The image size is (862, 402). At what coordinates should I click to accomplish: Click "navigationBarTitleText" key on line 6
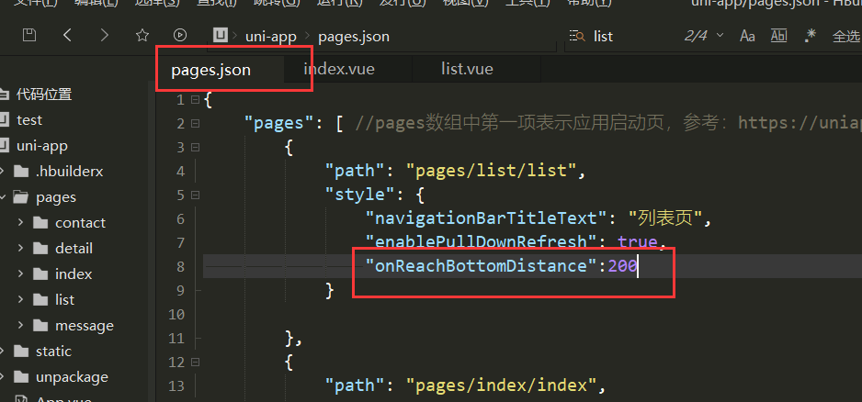pyautogui.click(x=487, y=218)
